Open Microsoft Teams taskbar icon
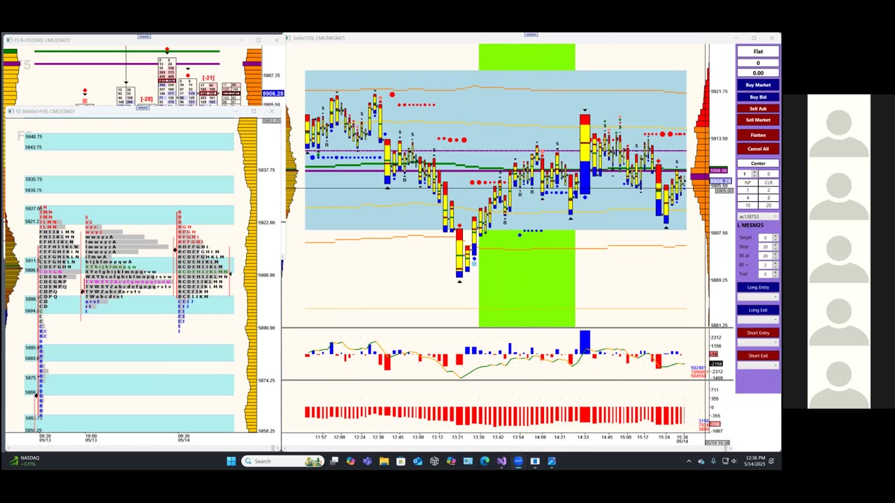Image resolution: width=895 pixels, height=503 pixels. tap(367, 461)
